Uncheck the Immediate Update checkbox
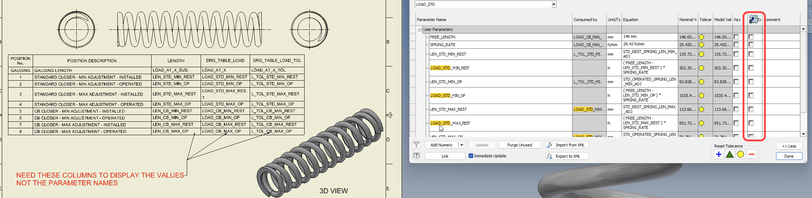Image resolution: width=812 pixels, height=198 pixels. click(471, 156)
